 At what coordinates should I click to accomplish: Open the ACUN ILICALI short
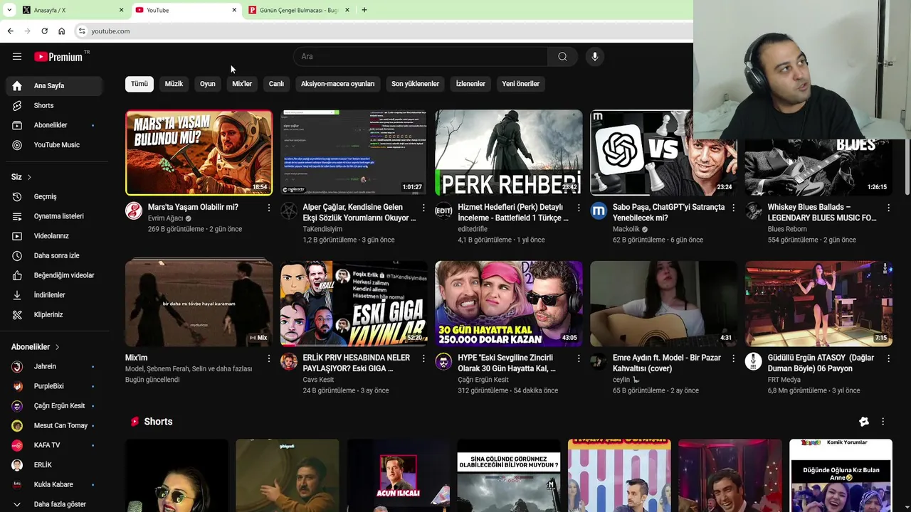click(x=398, y=475)
